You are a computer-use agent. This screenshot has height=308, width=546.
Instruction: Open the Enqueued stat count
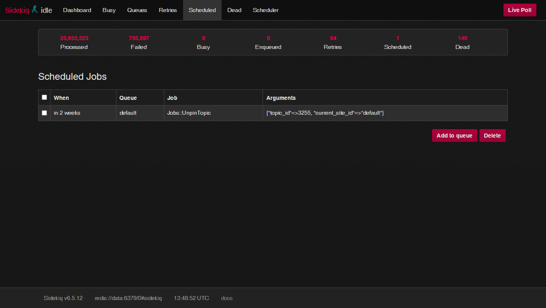point(269,38)
